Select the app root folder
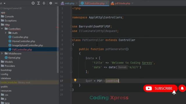 (x=3, y=12)
